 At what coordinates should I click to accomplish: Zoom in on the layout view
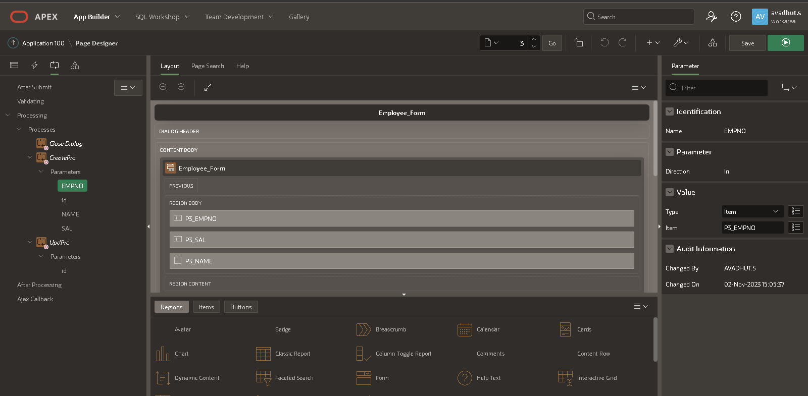(182, 87)
